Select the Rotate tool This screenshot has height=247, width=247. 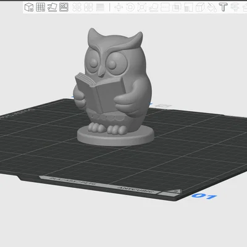130,7
